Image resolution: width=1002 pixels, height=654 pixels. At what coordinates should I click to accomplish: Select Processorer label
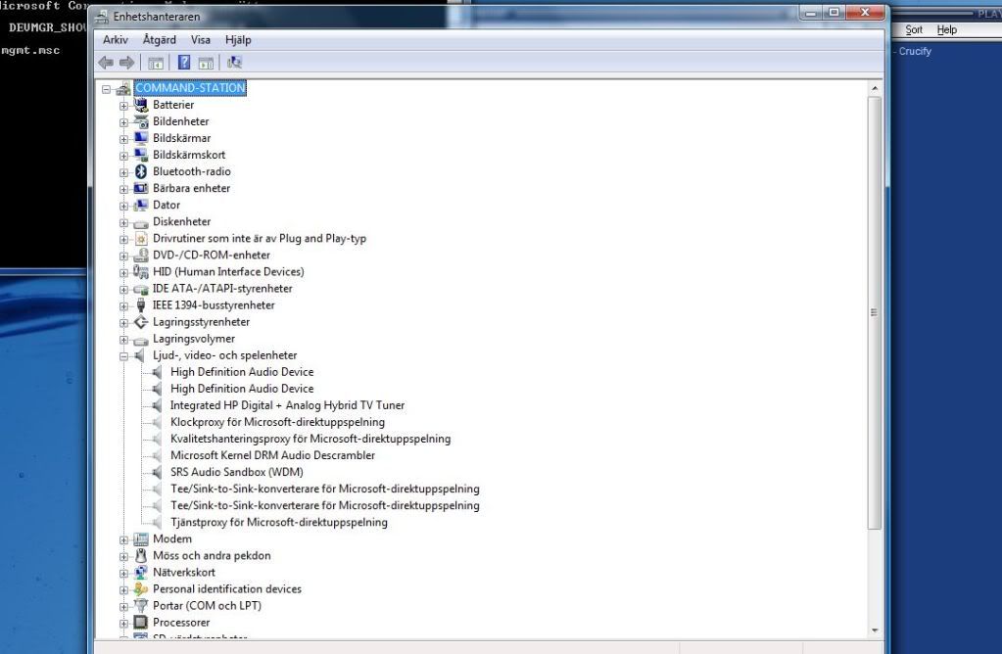(x=181, y=622)
